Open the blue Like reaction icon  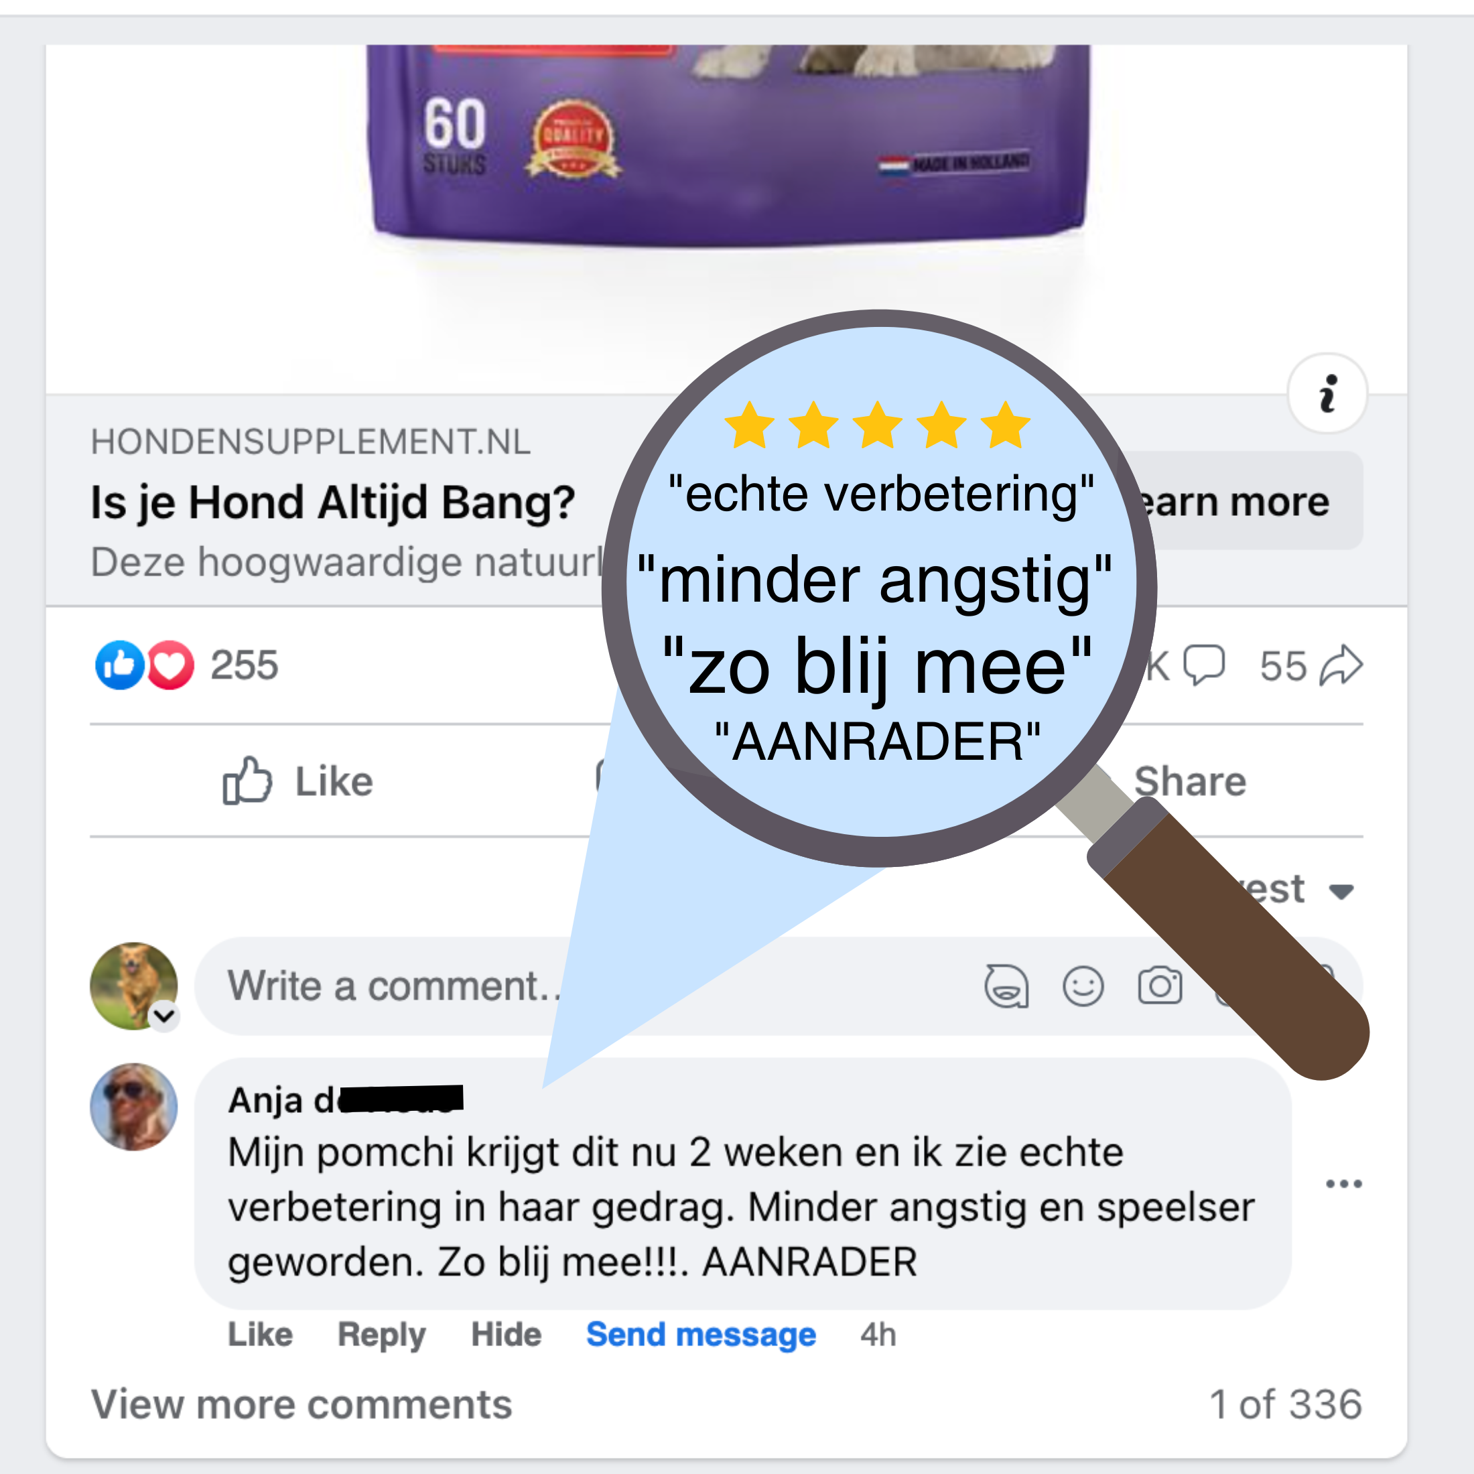120,665
